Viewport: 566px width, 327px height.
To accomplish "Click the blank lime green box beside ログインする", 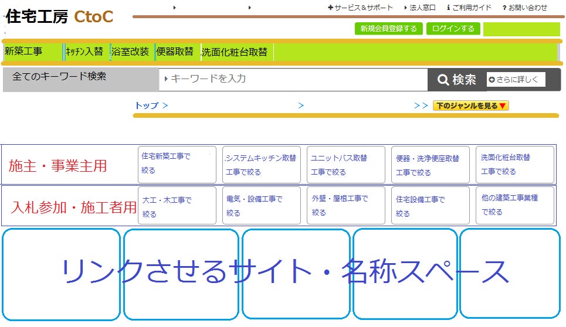I will [521, 29].
